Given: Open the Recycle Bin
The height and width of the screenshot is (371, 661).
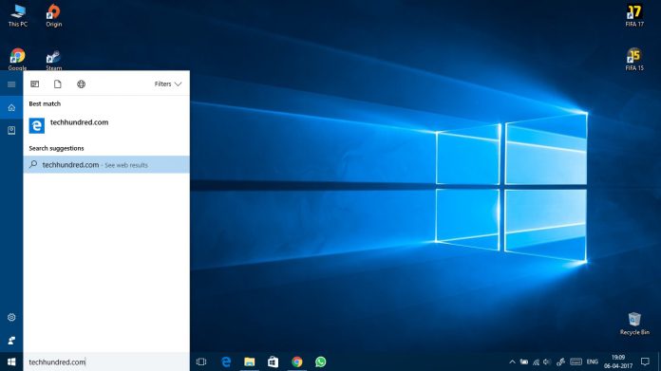Looking at the screenshot, I should coord(634,324).
